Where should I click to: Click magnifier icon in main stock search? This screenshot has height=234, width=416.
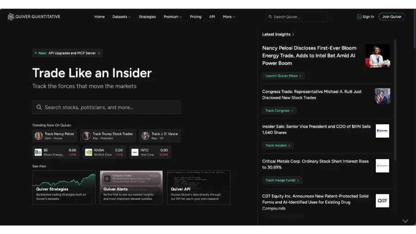(39, 107)
